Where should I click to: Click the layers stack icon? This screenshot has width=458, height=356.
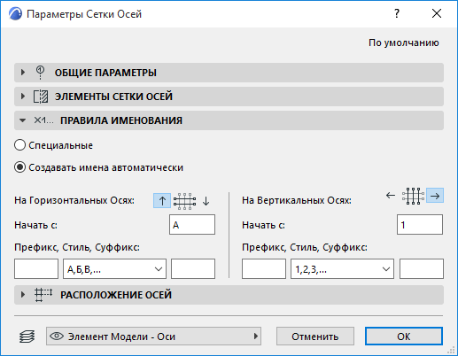[27, 337]
